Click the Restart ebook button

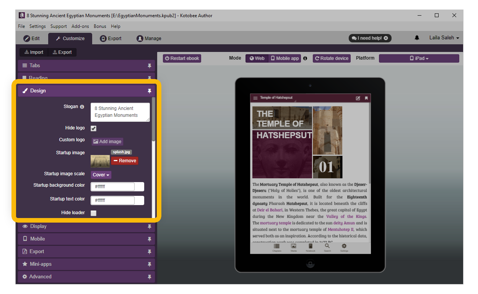(182, 58)
